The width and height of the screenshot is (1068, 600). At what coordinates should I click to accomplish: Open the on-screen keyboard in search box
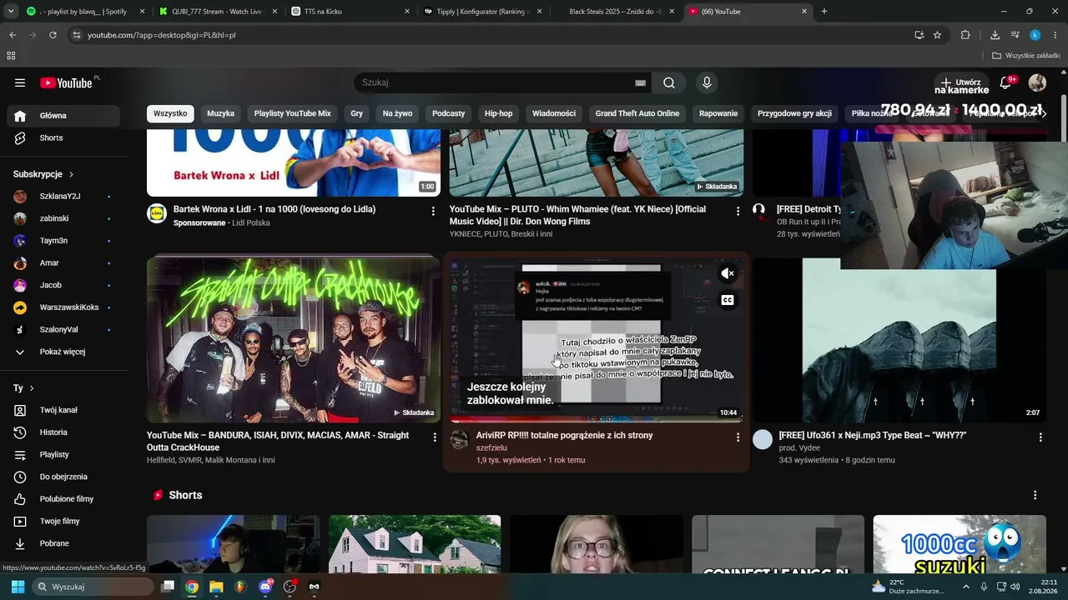pos(640,83)
